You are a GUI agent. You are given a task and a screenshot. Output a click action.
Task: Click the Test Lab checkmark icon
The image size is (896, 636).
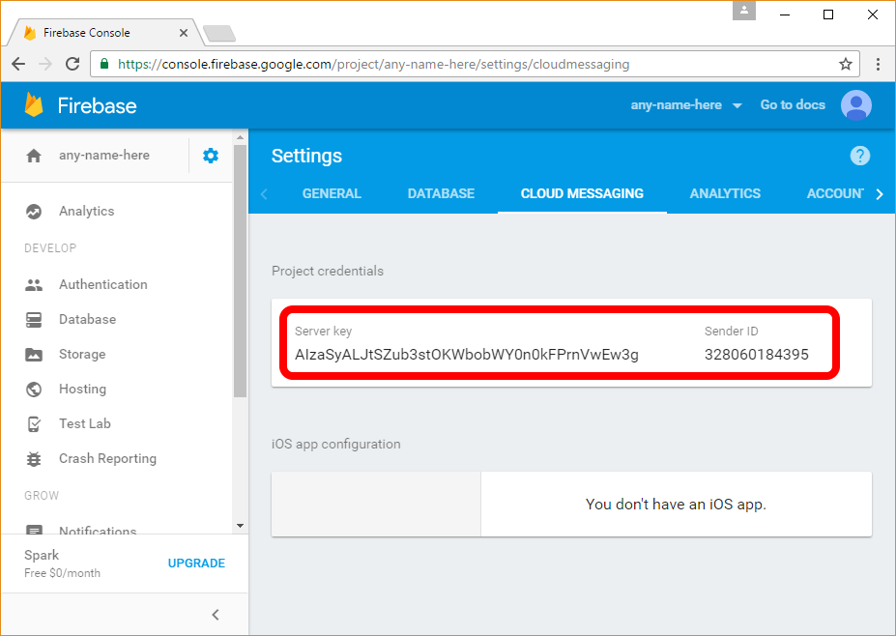click(34, 424)
